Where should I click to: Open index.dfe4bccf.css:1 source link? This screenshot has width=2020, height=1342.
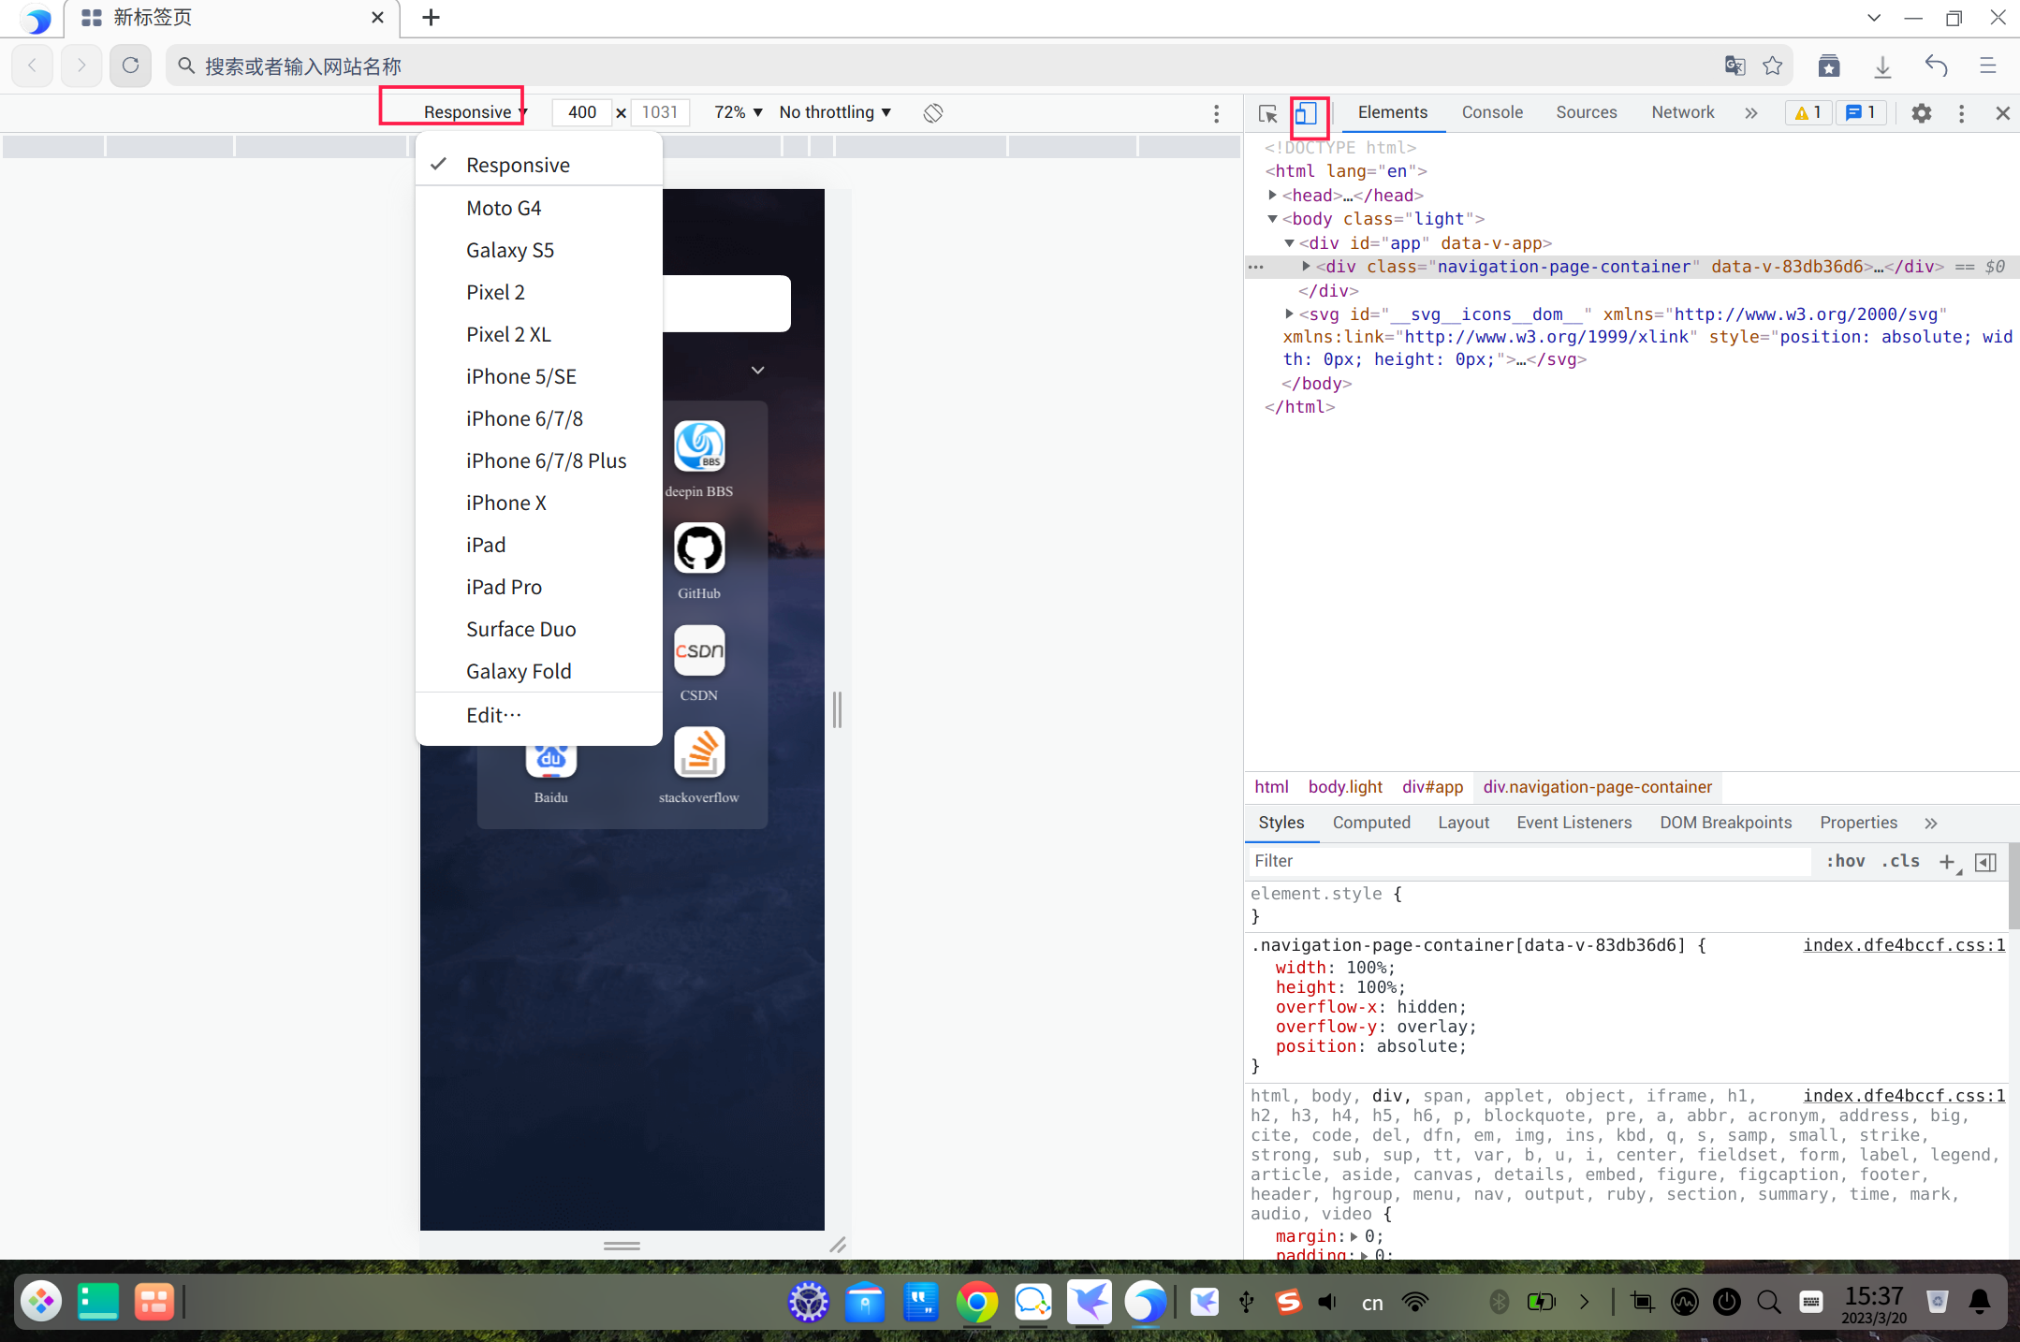[1904, 945]
